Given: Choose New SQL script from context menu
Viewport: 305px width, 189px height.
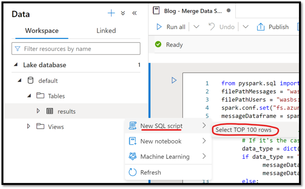Looking at the screenshot, I should [x=161, y=126].
